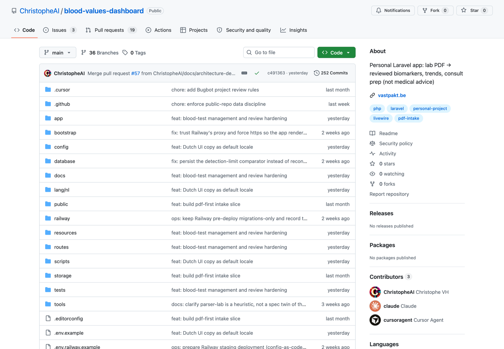504x349 pixels.
Task: Open Security and quality tab
Action: tap(244, 30)
